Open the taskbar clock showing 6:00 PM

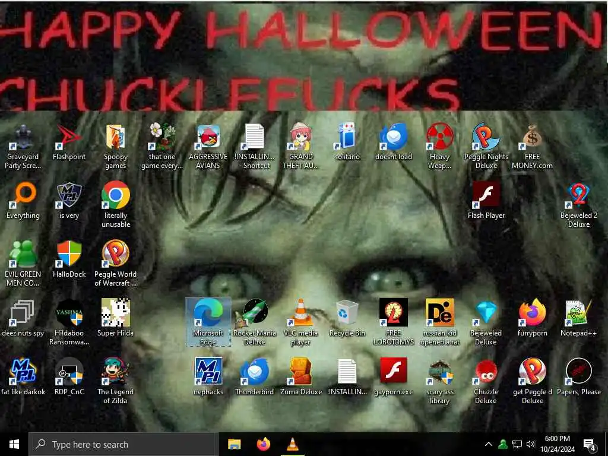pyautogui.click(x=558, y=444)
